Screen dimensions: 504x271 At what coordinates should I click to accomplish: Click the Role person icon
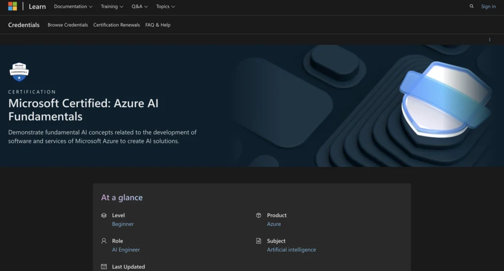click(x=104, y=241)
